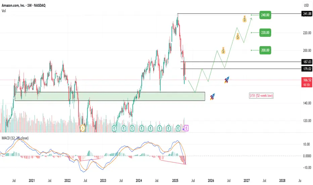Select the green 200.00 target label
313x185 pixels.
[x=265, y=50]
